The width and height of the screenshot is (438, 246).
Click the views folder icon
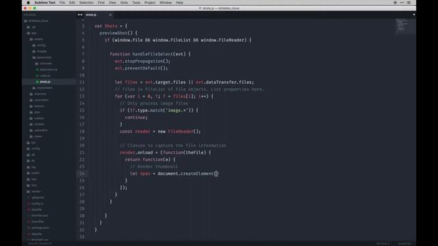point(31,137)
